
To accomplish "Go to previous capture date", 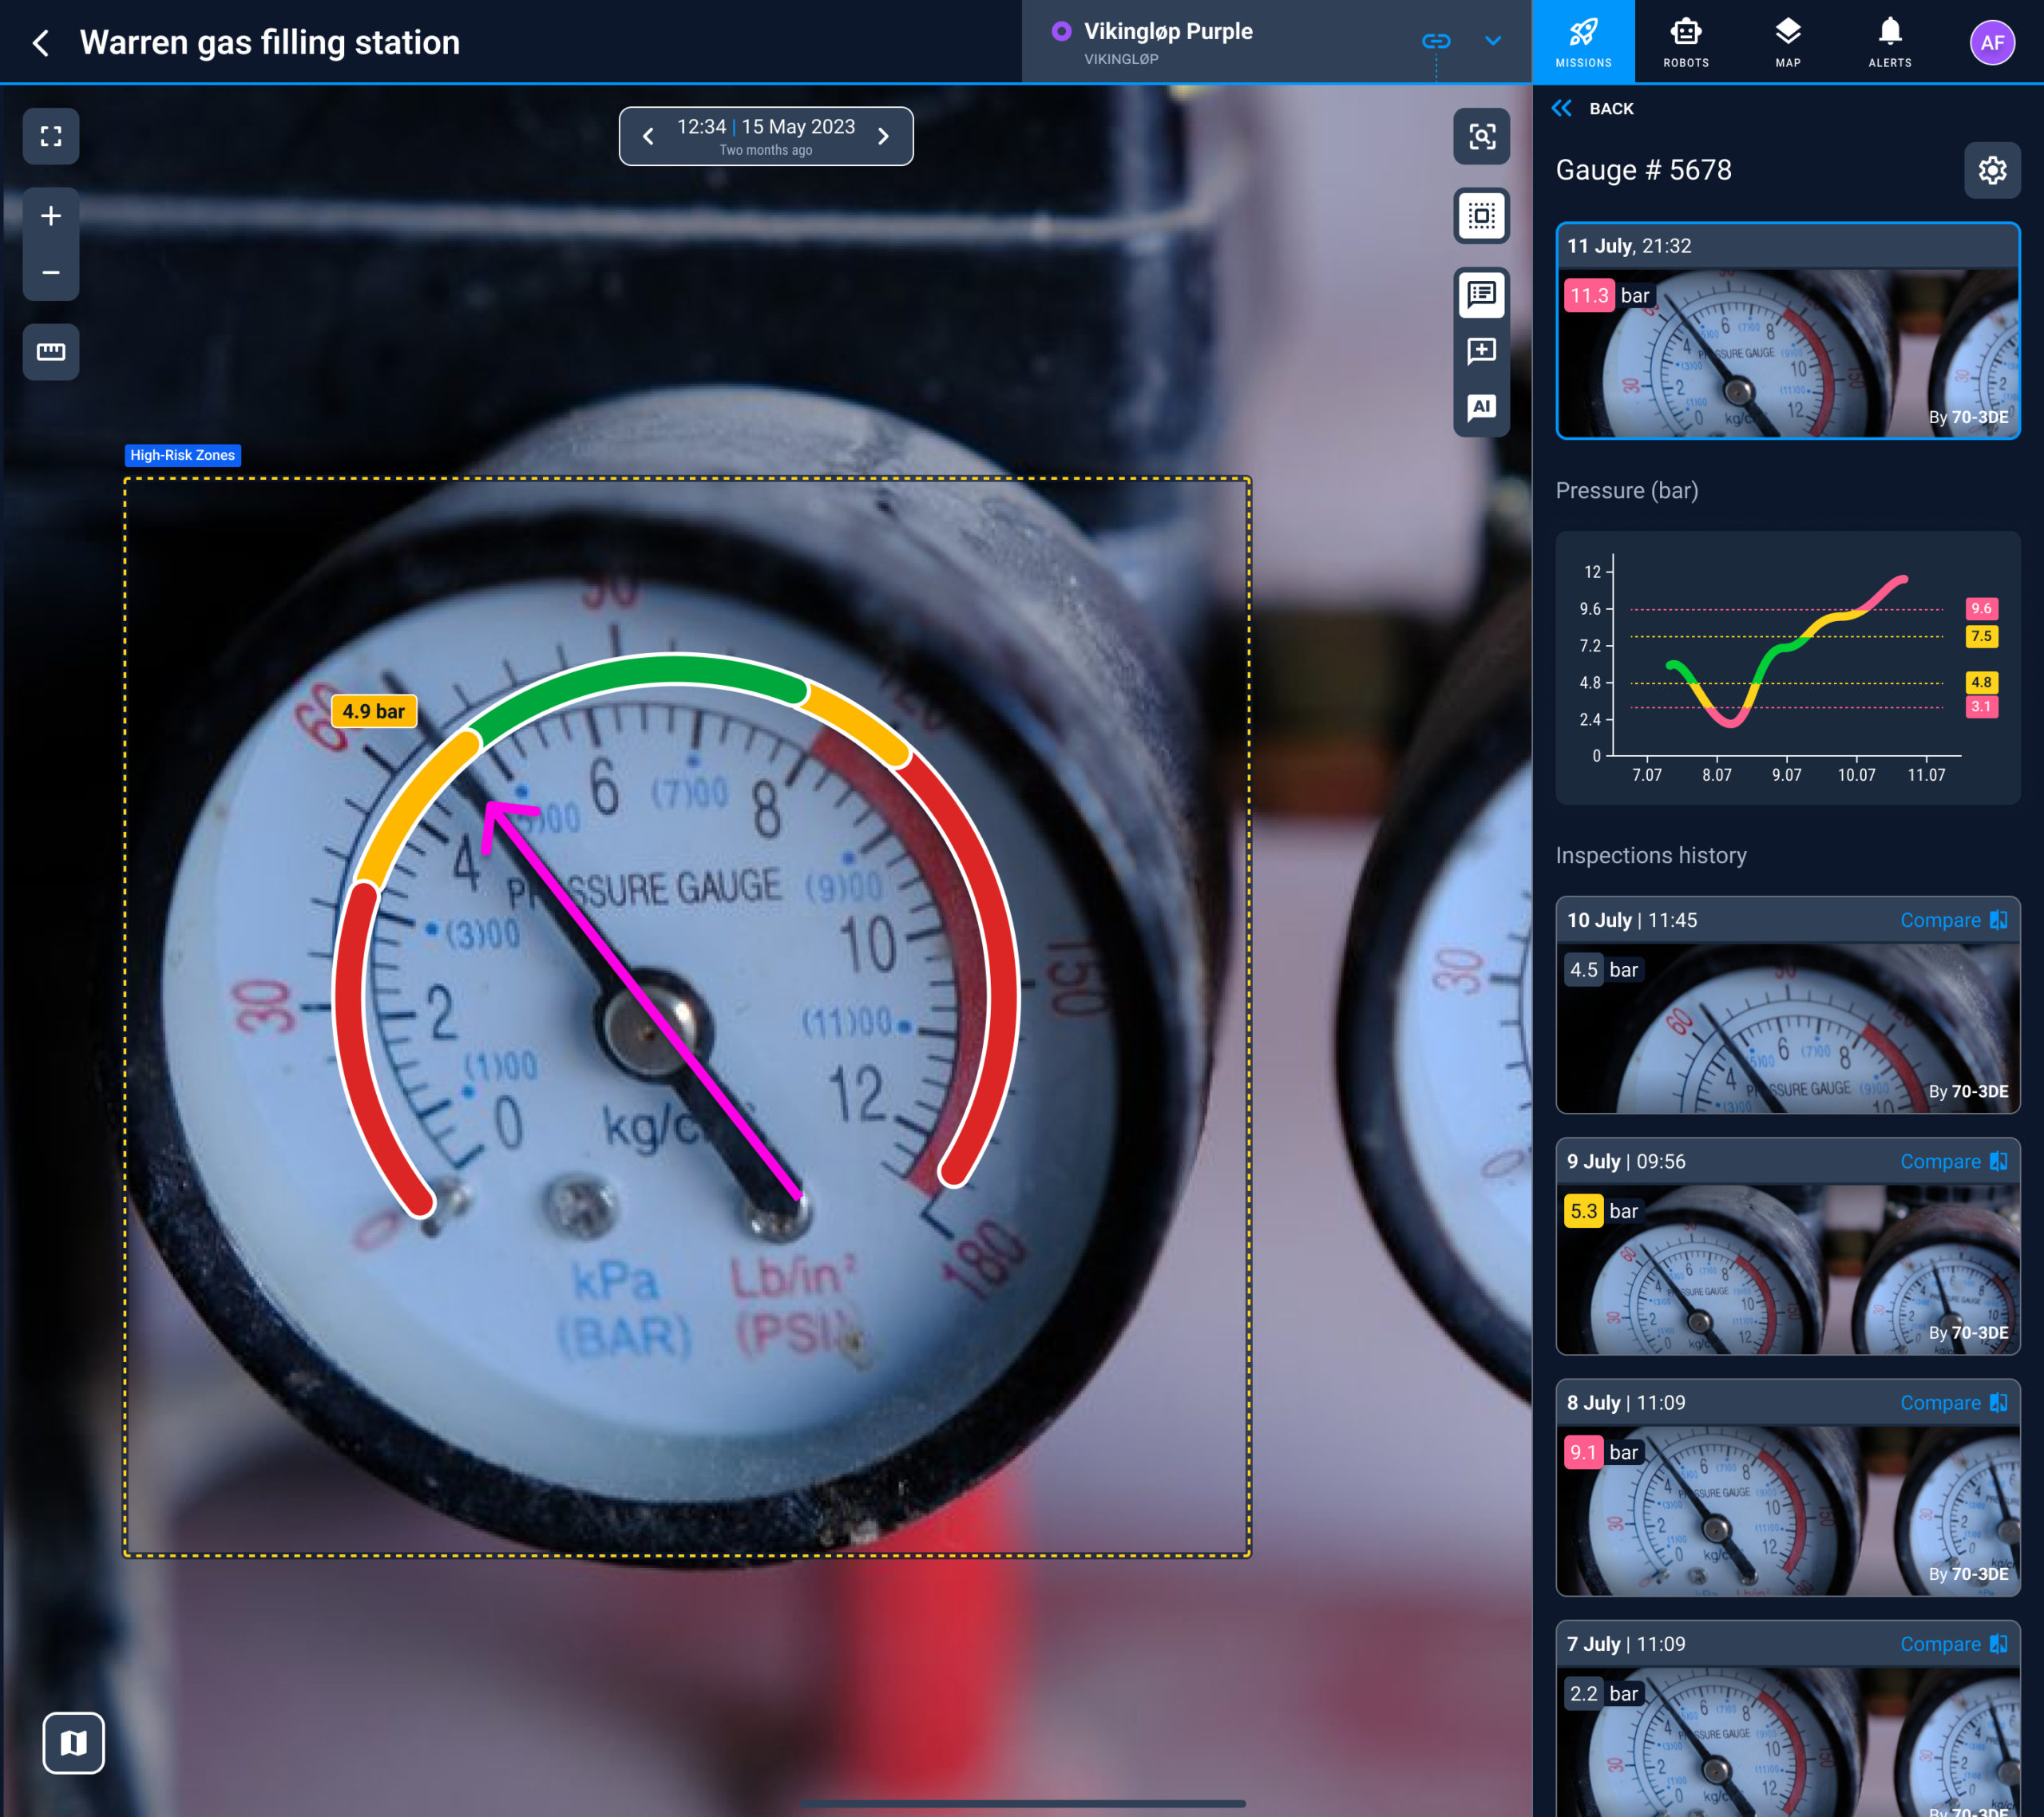I will point(648,136).
